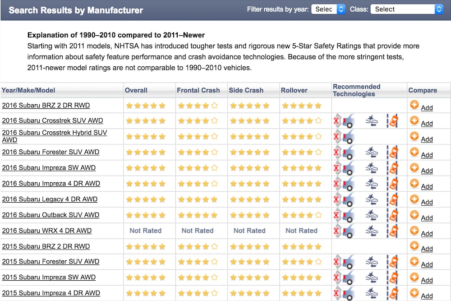Image resolution: width=451 pixels, height=301 pixels.
Task: Open the 2015 Subaru Impreza SW AWD link
Action: [49, 278]
